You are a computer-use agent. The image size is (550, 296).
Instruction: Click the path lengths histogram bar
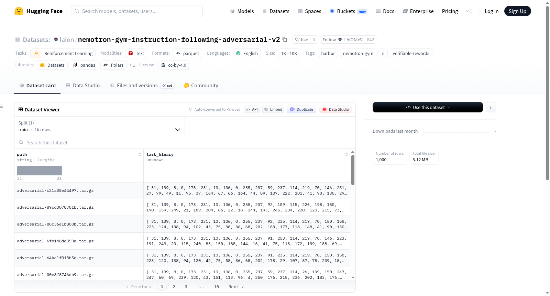[40, 171]
